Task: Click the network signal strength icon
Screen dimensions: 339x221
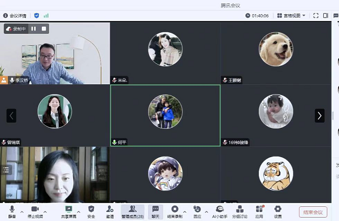Action: 46,16
